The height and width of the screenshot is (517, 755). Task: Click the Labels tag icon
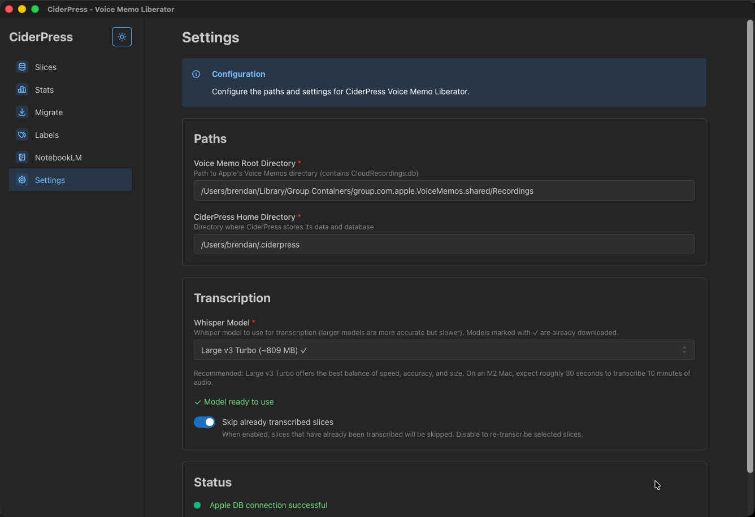tap(22, 135)
